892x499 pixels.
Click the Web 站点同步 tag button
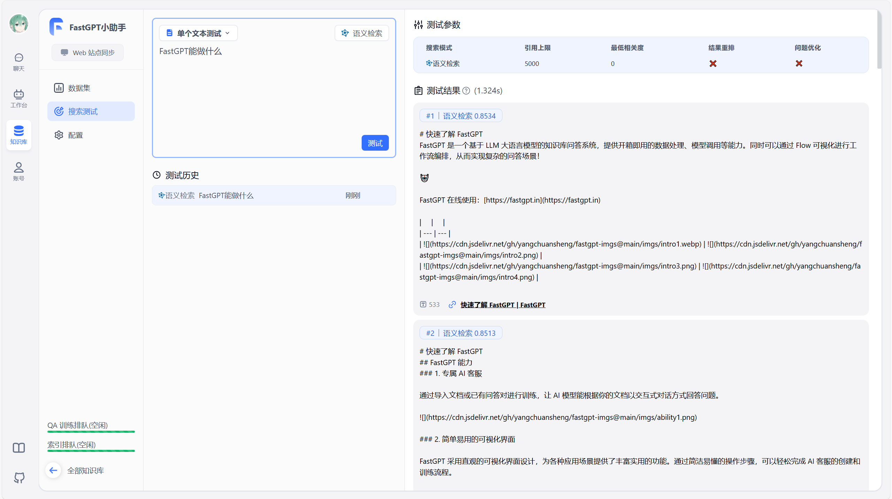click(x=88, y=53)
